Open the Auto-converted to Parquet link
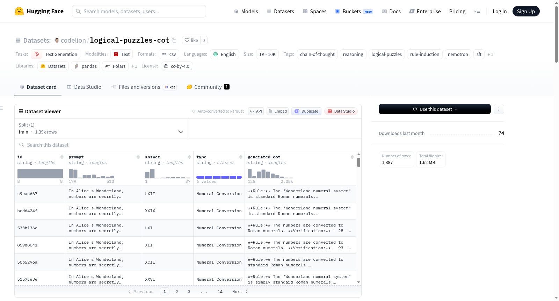 211,111
